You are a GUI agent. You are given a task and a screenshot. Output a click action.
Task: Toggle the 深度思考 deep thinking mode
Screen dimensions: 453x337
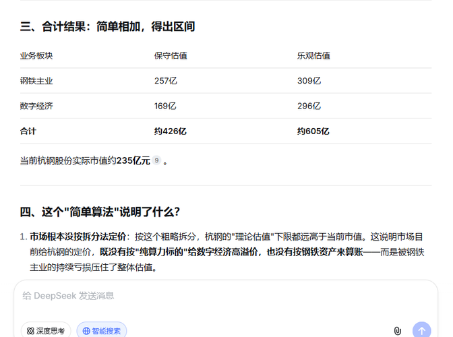[46, 330]
